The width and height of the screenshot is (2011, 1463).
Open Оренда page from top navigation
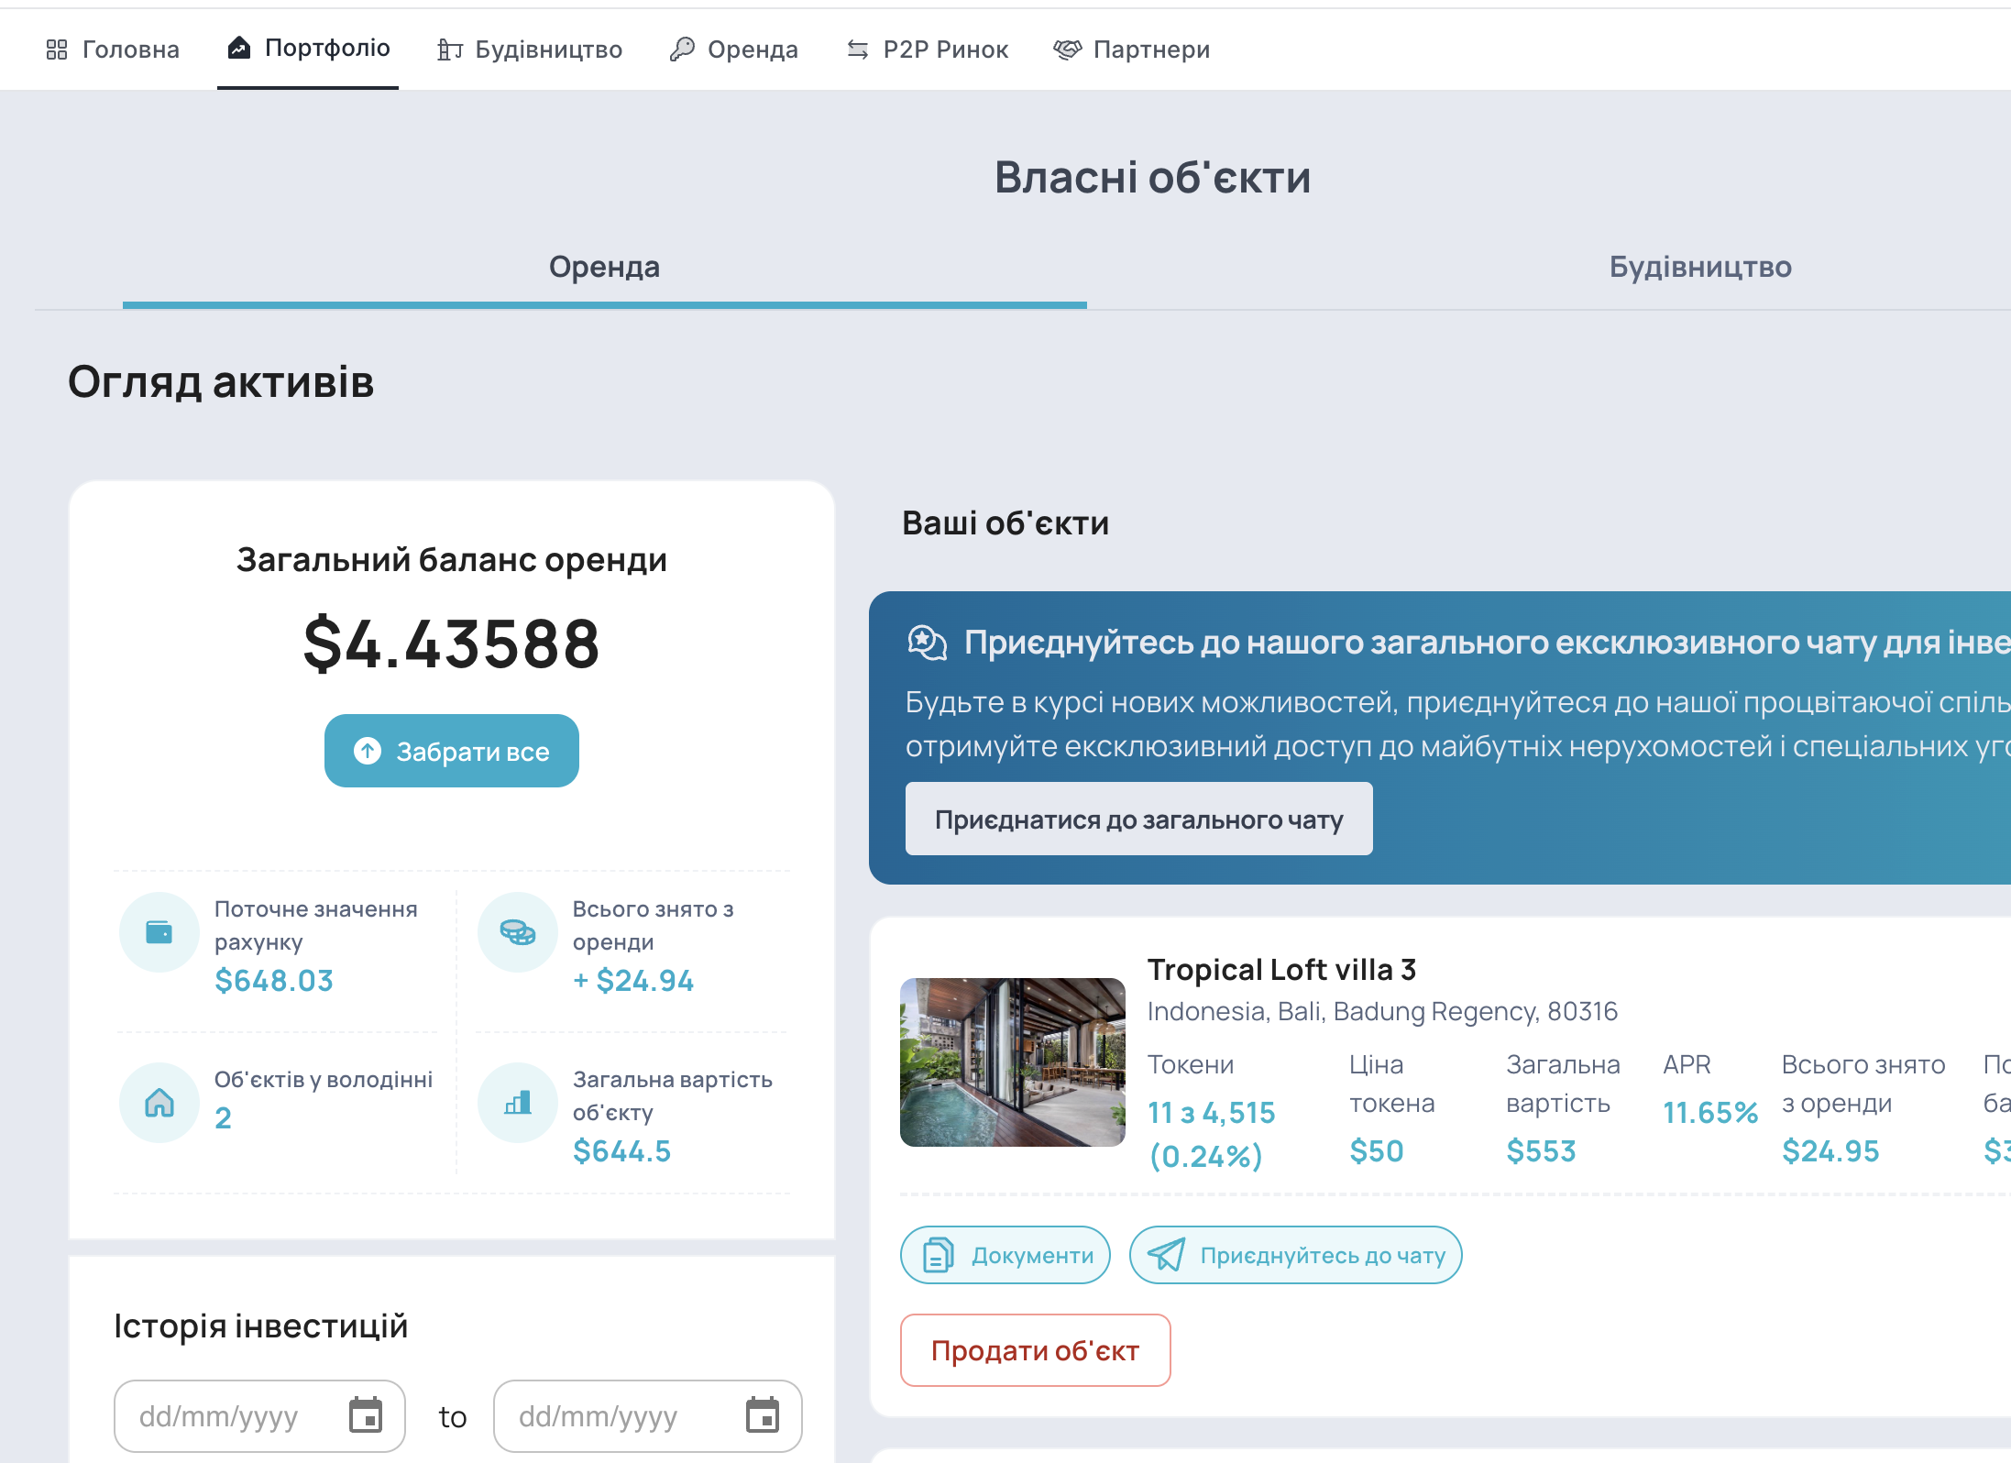point(734,49)
